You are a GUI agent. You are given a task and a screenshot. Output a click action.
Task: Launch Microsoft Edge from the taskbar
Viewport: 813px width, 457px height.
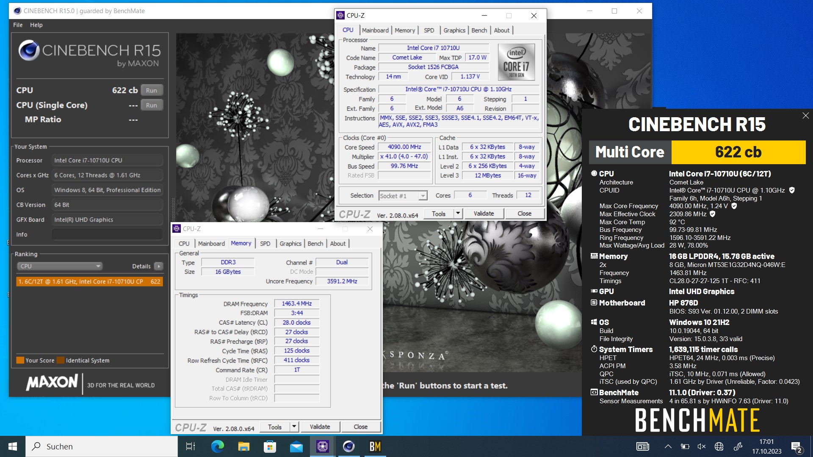pos(217,446)
